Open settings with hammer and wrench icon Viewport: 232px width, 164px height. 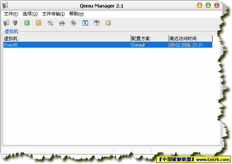(50, 23)
